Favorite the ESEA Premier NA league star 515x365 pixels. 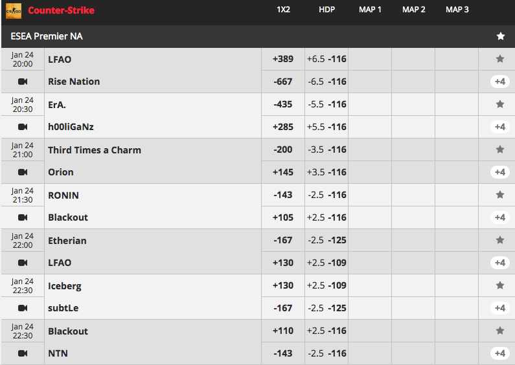(x=500, y=36)
